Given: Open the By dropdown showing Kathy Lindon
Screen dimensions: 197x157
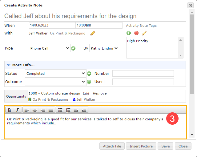Looking at the screenshot, I should click(x=104, y=48).
